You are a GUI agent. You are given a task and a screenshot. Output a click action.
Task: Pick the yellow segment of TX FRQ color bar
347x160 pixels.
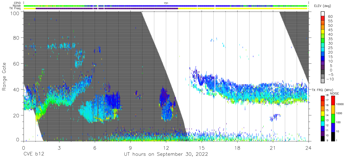323,113
